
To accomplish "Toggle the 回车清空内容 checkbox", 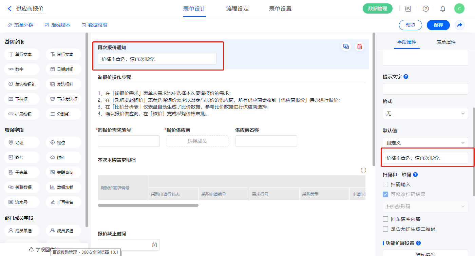I will pos(385,219).
